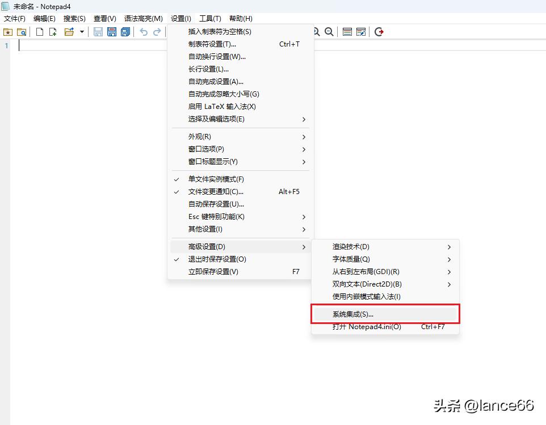Uncheck 退出时保存设置(O)
Image resolution: width=546 pixels, height=425 pixels.
(x=241, y=259)
